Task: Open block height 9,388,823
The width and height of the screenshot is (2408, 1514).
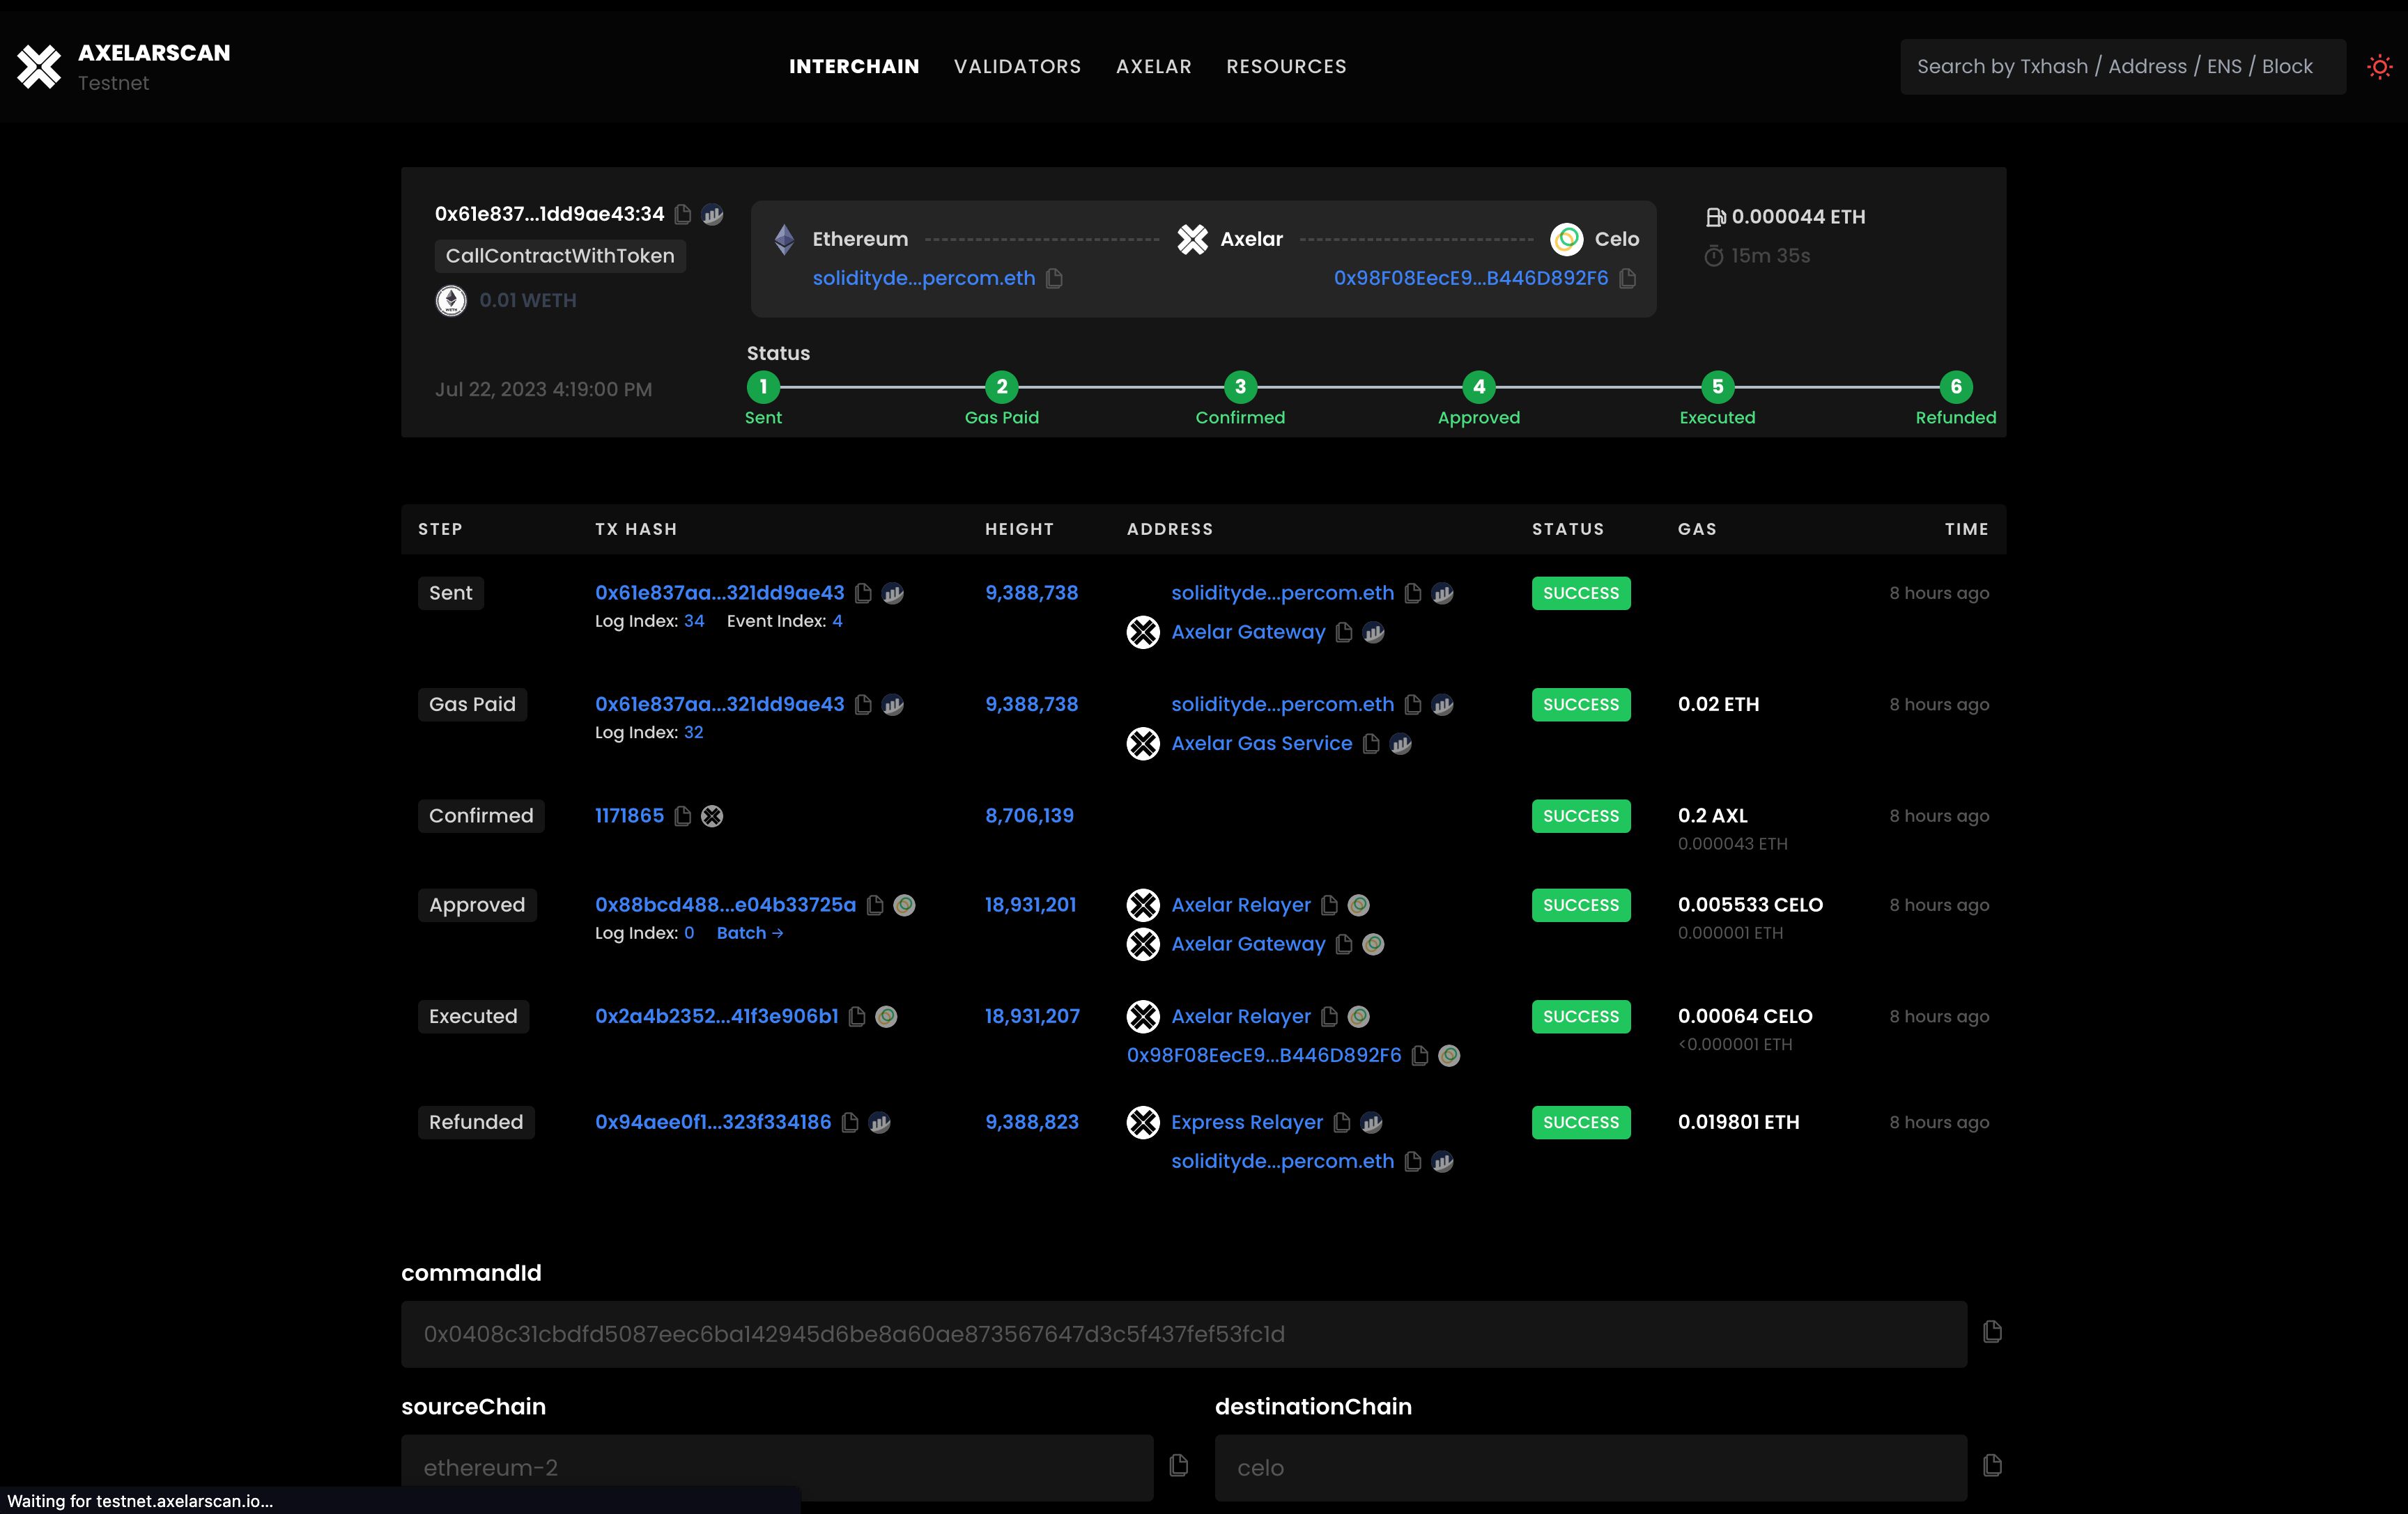Action: 1032,1122
